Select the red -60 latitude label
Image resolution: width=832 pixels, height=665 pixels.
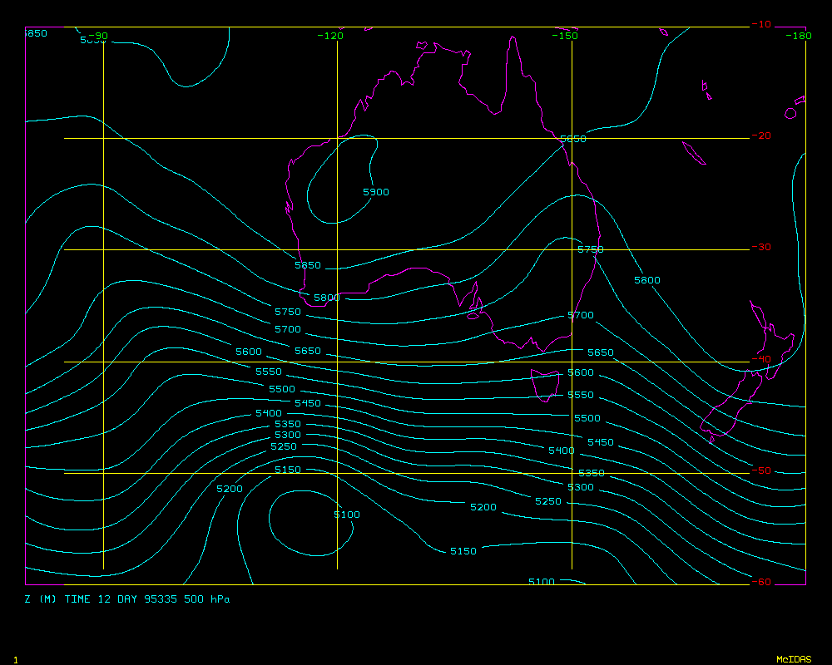[760, 582]
